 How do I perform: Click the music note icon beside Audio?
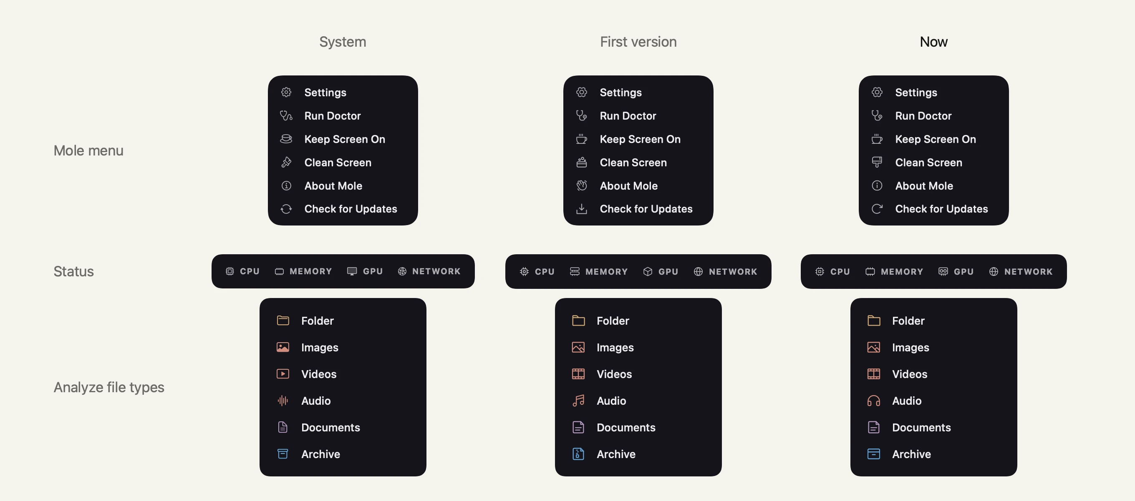pos(578,401)
